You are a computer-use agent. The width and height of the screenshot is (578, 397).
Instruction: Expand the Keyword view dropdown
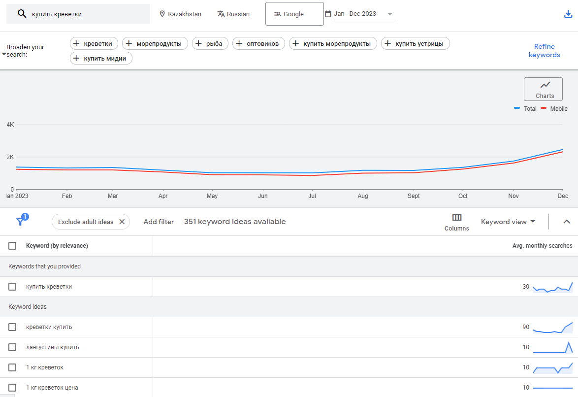pyautogui.click(x=508, y=222)
